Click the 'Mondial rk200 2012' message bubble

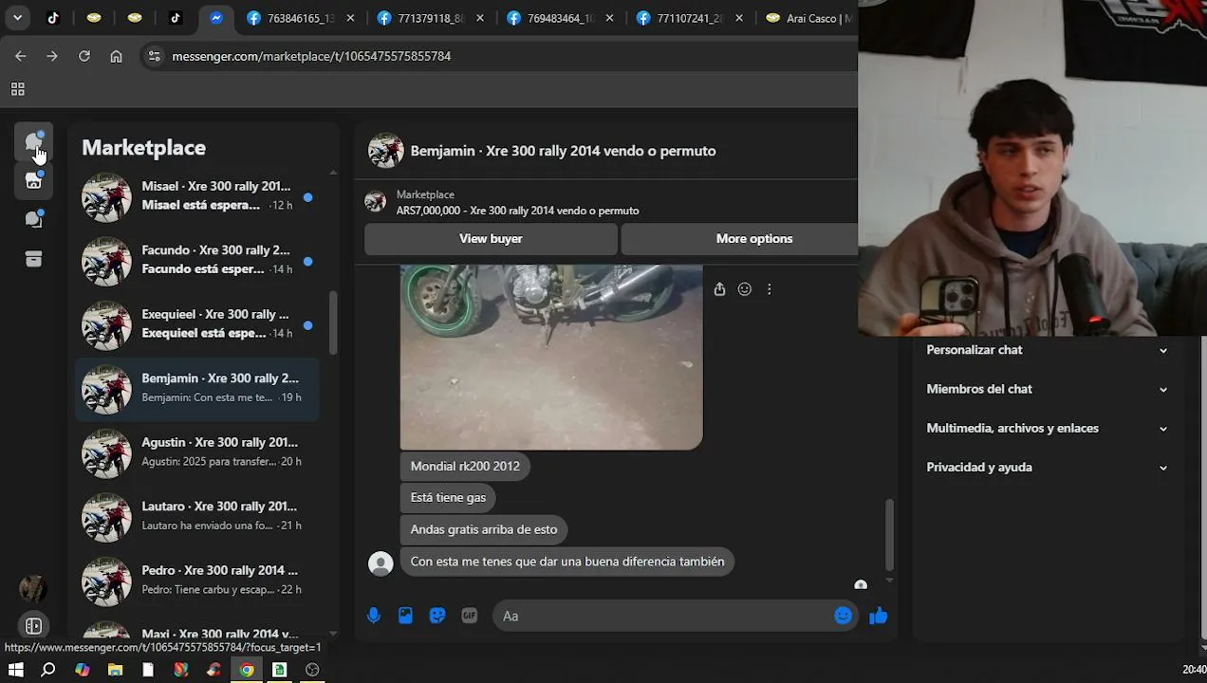pos(465,466)
